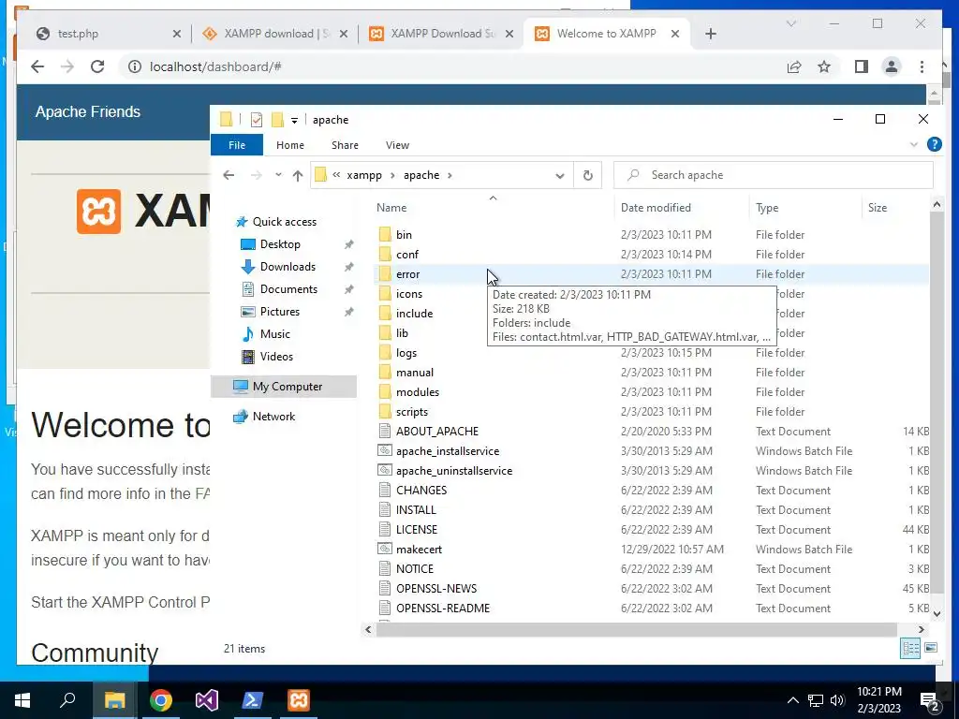View site information icon in address bar
Screen dimensions: 959x719
[x=135, y=66]
